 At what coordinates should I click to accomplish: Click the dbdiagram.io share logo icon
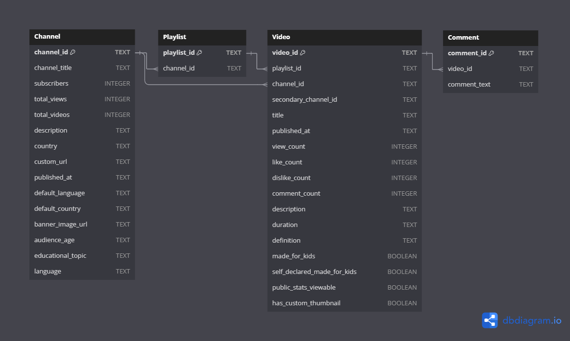pyautogui.click(x=490, y=320)
